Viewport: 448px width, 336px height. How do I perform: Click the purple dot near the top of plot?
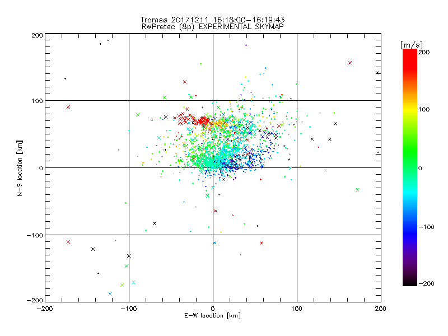[246, 45]
